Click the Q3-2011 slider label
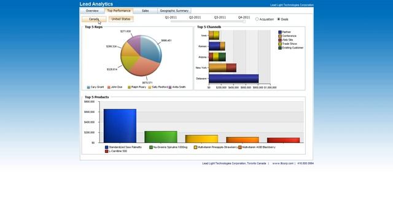 tap(220, 17)
